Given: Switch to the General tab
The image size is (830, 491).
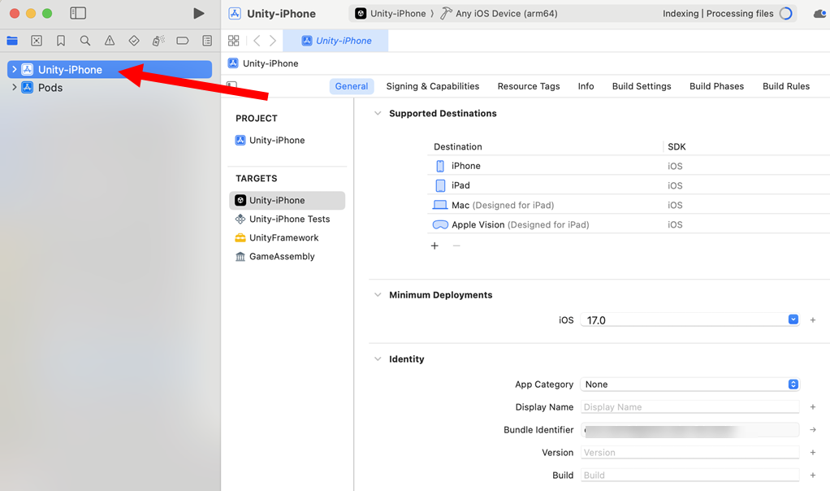Looking at the screenshot, I should (352, 86).
